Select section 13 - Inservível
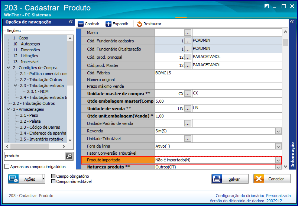 click(26, 62)
